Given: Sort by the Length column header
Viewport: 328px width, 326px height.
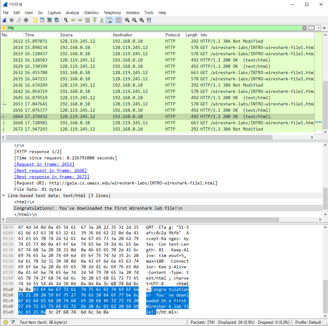Looking at the screenshot, I should point(191,35).
